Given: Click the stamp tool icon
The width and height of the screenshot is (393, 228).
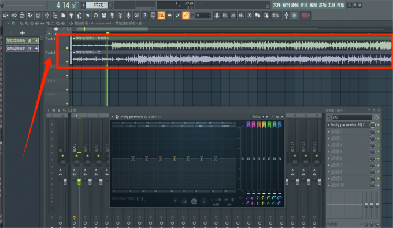Looking at the screenshot, I should click(217, 16).
